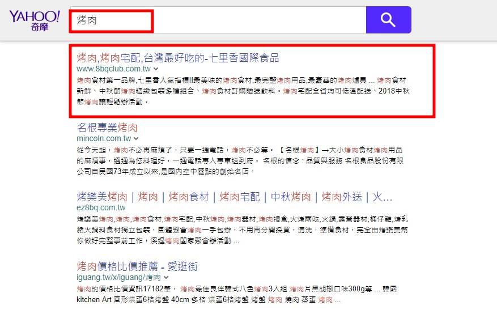Open the iguang.tw/x/iguang/烤肉 URL
This screenshot has width=497, height=314.
pyautogui.click(x=118, y=278)
